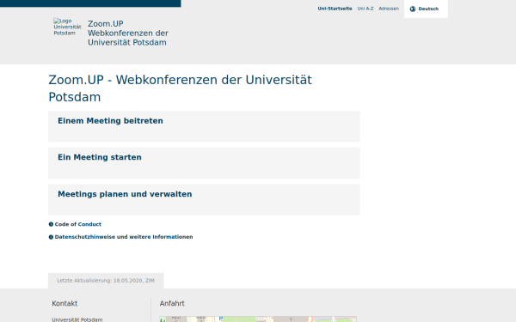Image resolution: width=516 pixels, height=322 pixels.
Task: Open the Adressen navigation link
Action: coord(389,9)
